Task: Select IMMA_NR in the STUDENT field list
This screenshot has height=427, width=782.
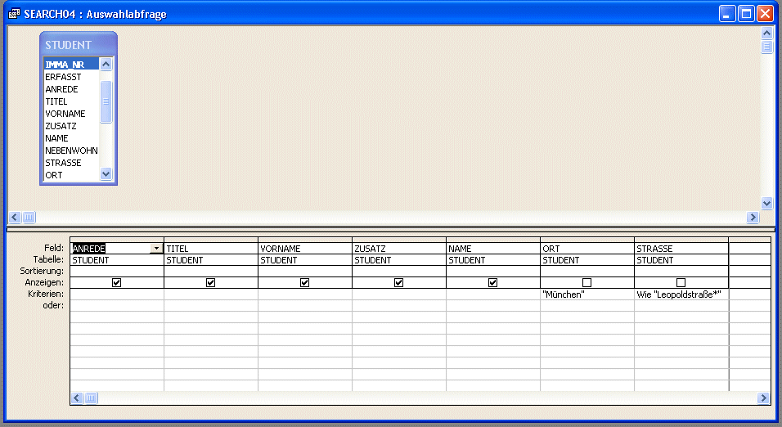Action: (x=71, y=65)
